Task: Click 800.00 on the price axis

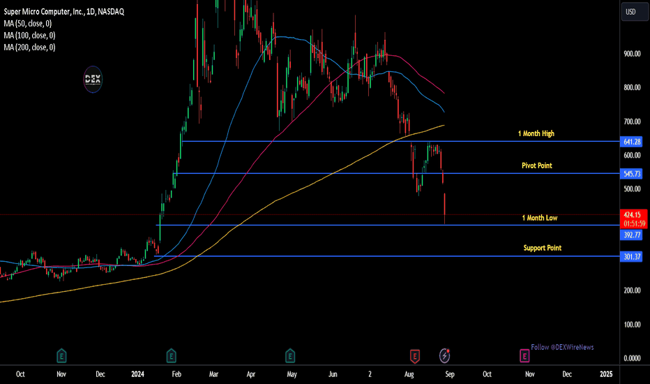Action: (632, 87)
